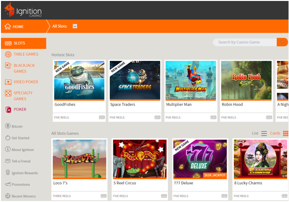
Task: Click the 777 Deluxe title text
Action: 184,183
